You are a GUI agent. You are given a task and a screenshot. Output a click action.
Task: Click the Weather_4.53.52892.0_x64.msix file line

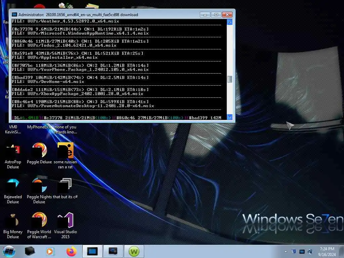click(66, 21)
